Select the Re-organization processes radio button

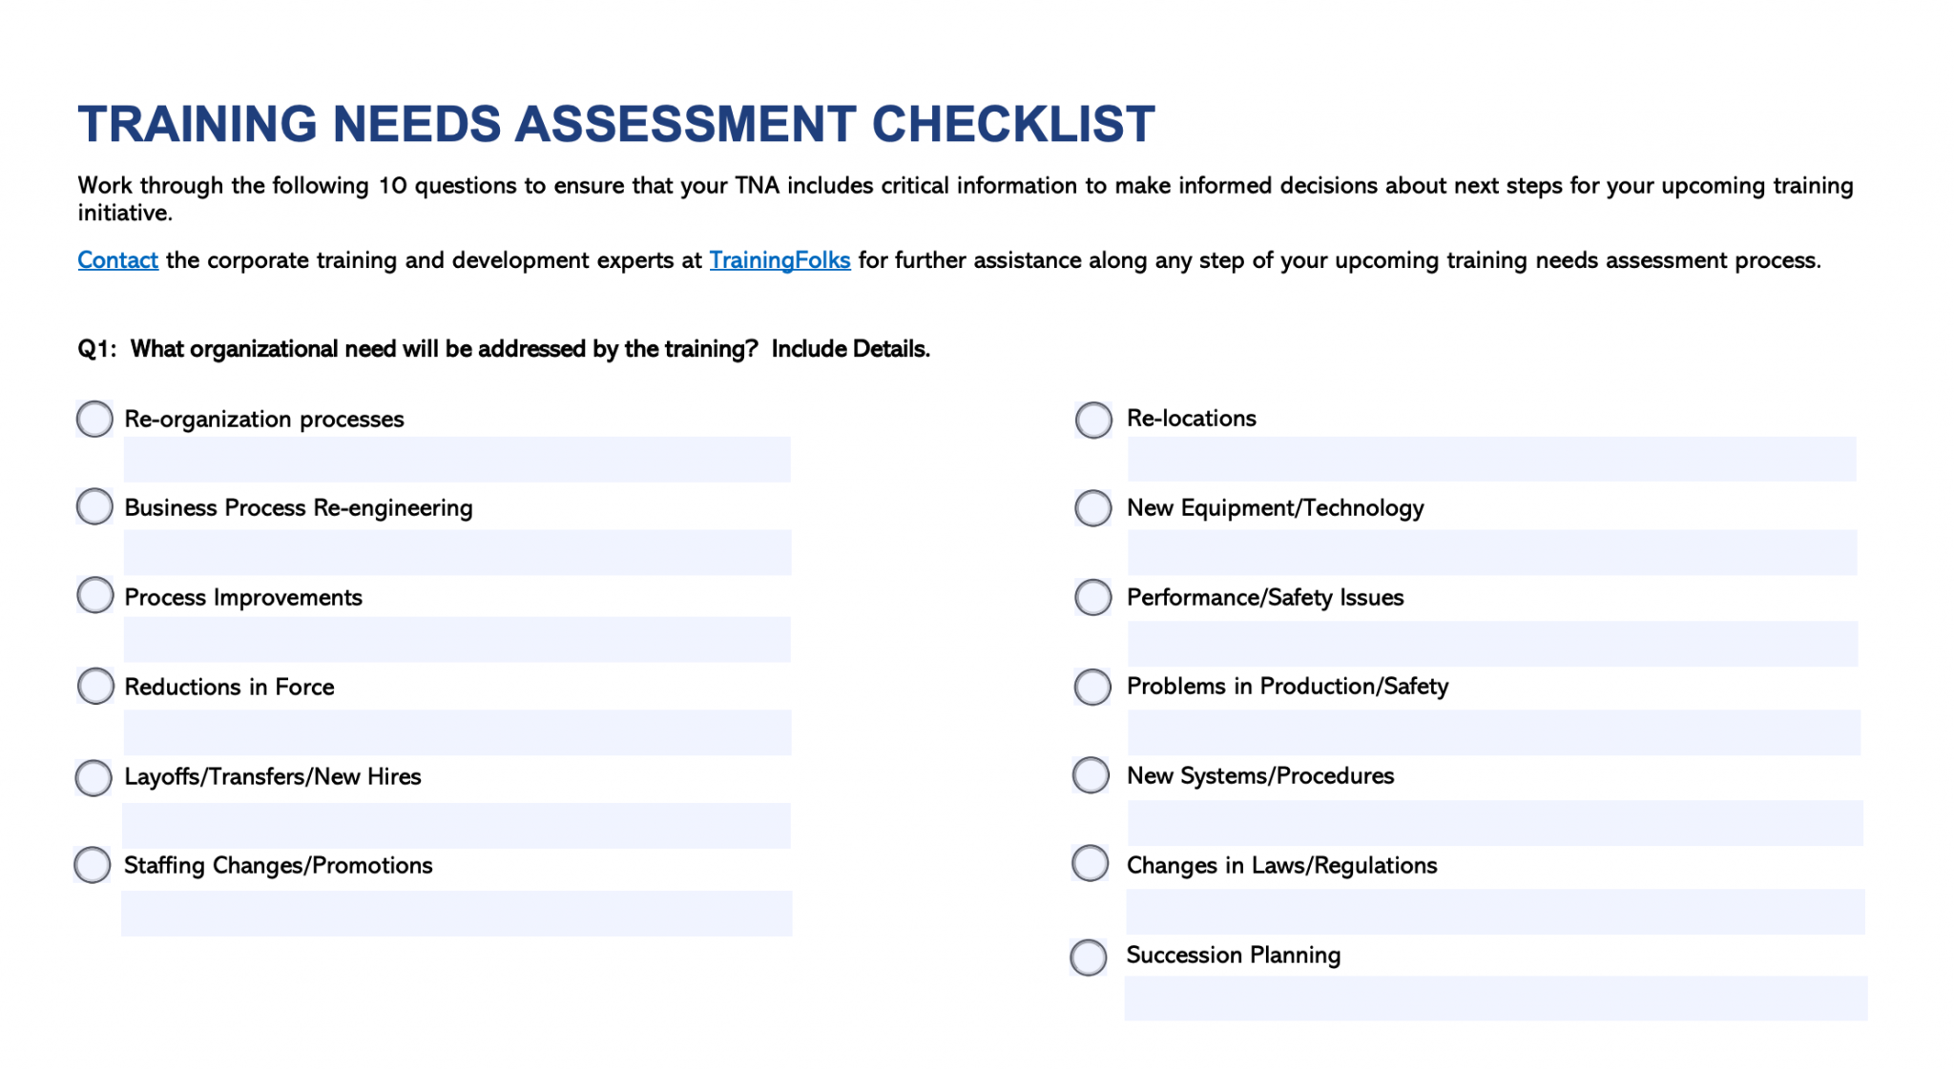tap(94, 419)
